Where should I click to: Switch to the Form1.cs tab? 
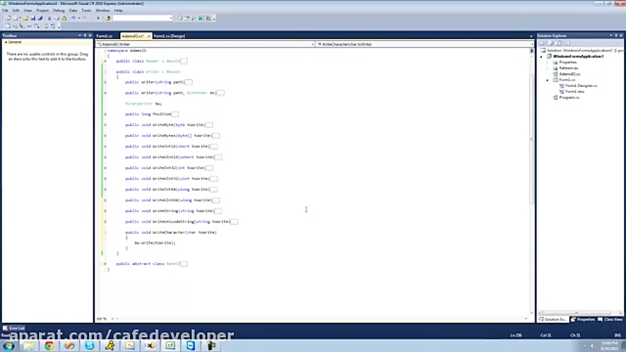point(104,36)
